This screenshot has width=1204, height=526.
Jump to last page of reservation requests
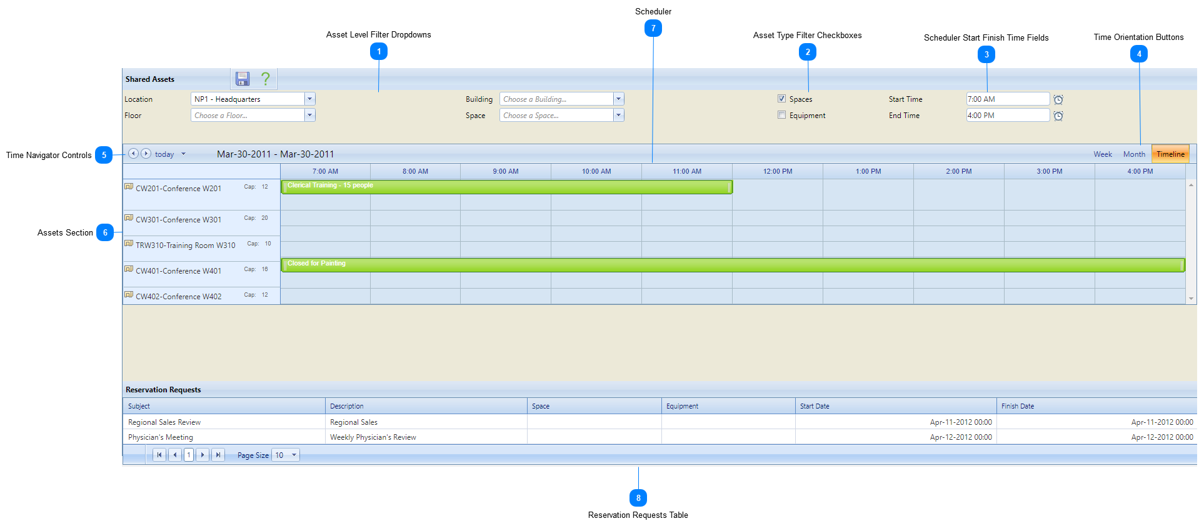coord(218,455)
